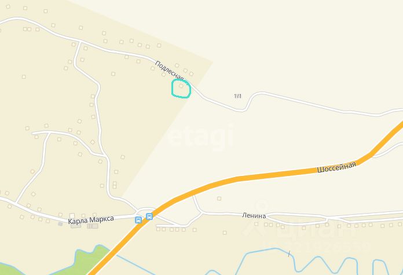
Task: Click the larger white building above Карла Маркса
Action: (x=72, y=215)
